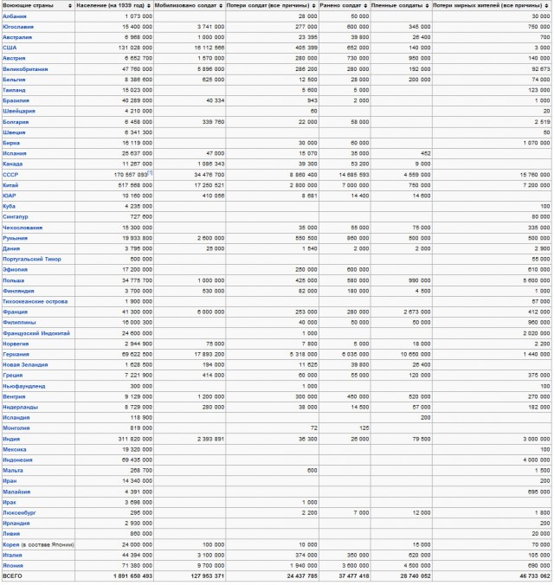The width and height of the screenshot is (554, 585).
Task: Click the Французский Индокитай link
Action: point(36,332)
